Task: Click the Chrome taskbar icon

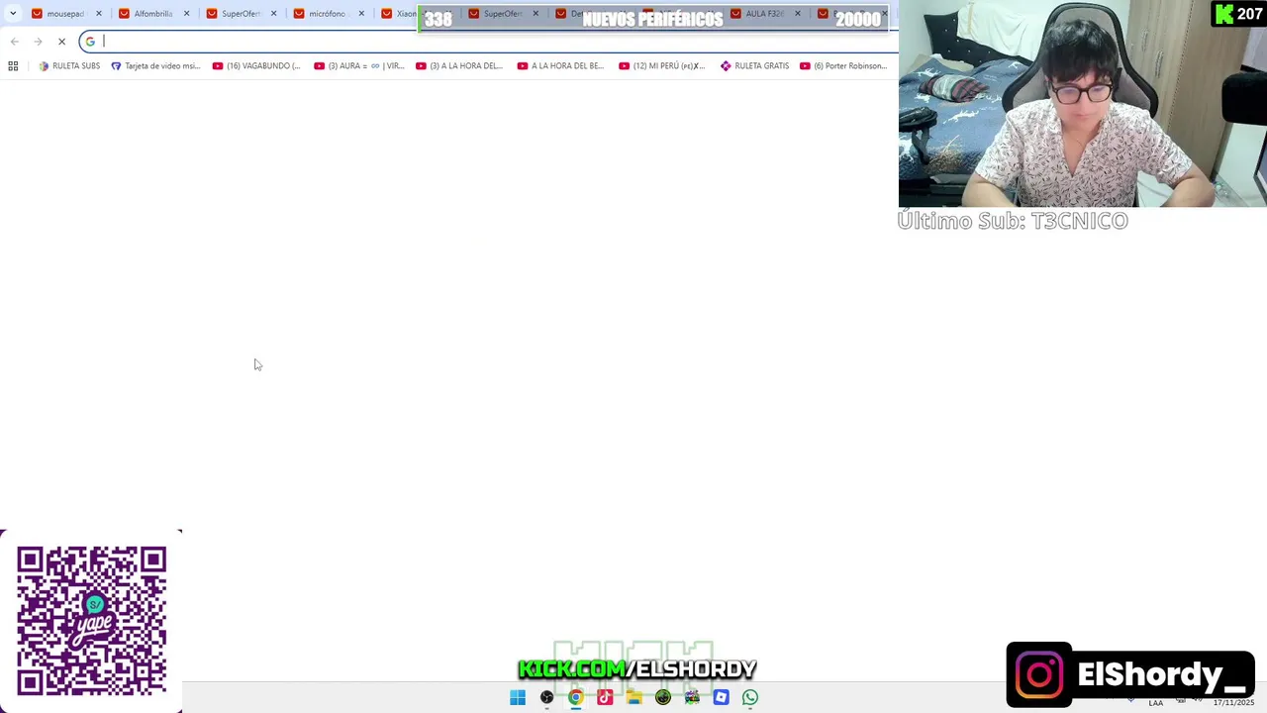Action: pos(575,698)
